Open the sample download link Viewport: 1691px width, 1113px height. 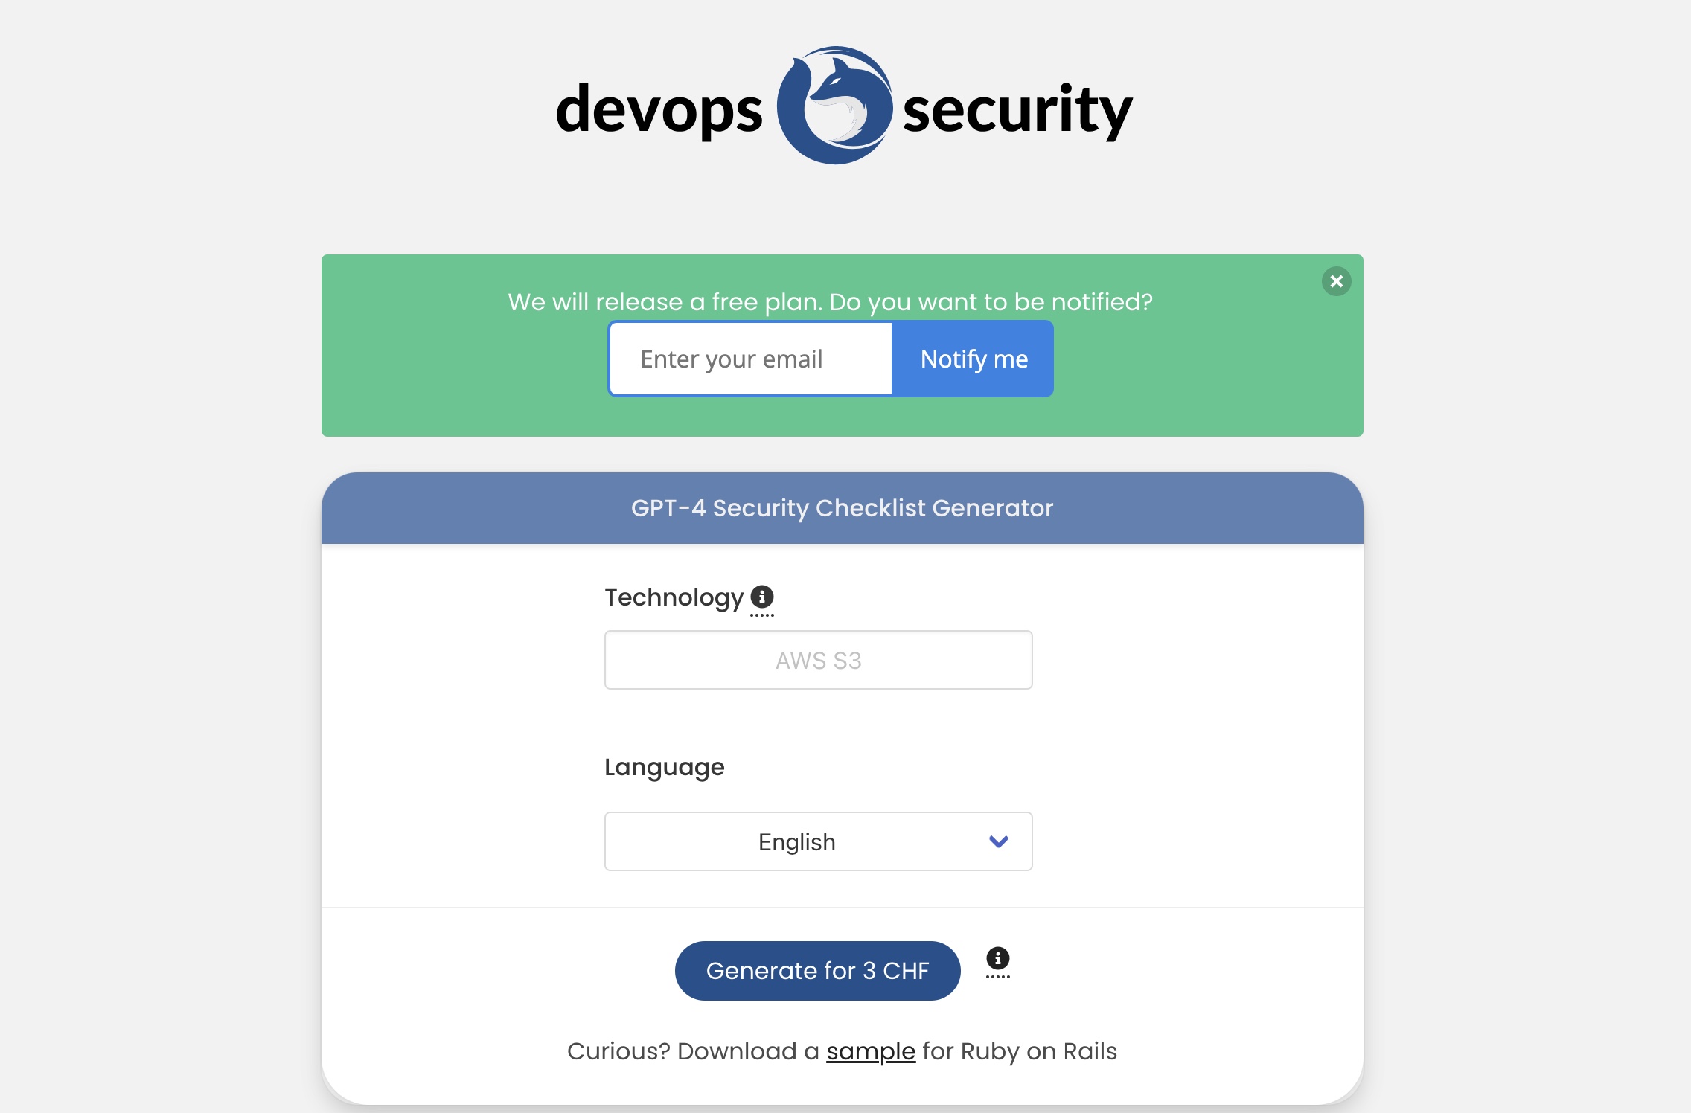[870, 1051]
